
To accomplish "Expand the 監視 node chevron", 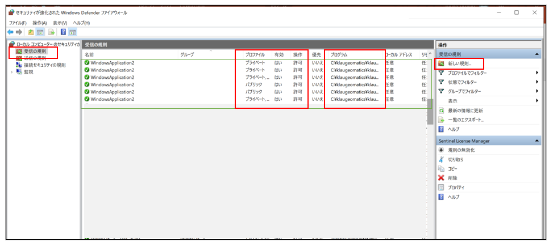I will point(11,72).
